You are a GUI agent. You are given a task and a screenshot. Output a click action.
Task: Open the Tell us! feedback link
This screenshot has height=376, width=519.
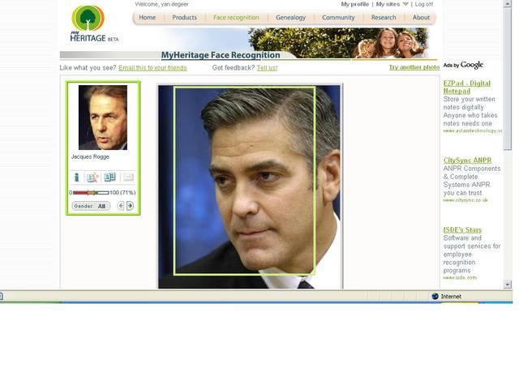pyautogui.click(x=267, y=68)
